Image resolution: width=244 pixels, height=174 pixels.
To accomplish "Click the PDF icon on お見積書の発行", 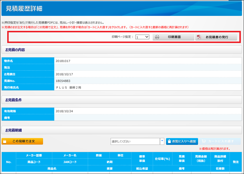I will [x=199, y=37].
